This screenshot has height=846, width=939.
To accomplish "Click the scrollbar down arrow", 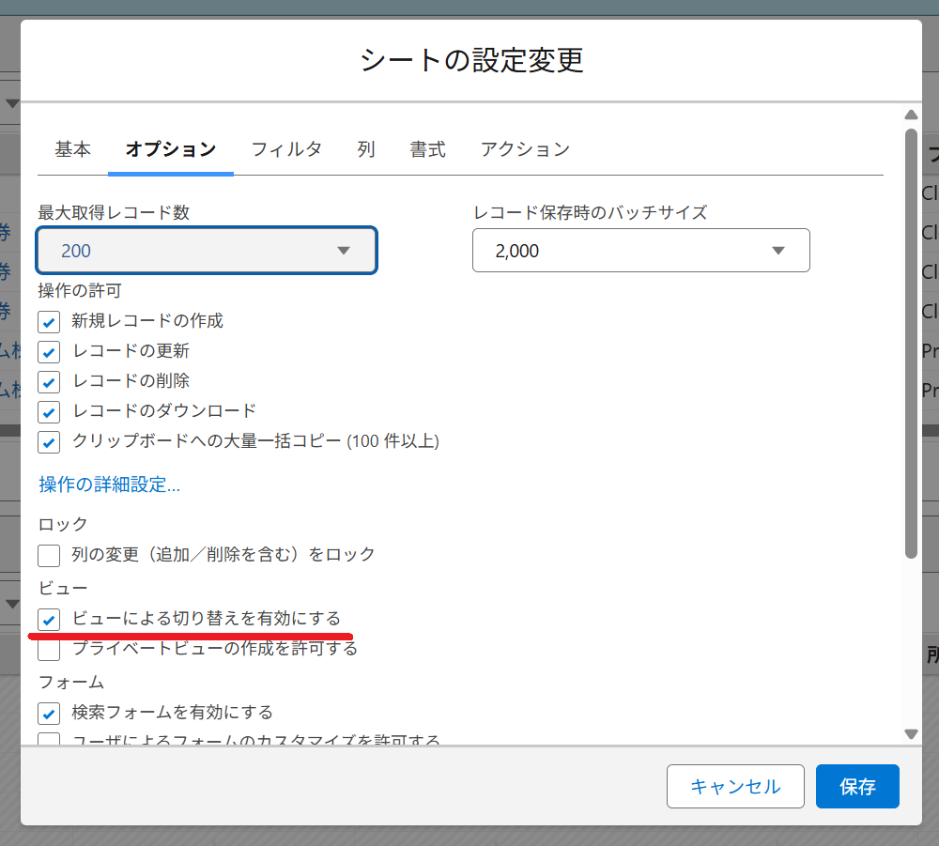I will pos(910,733).
